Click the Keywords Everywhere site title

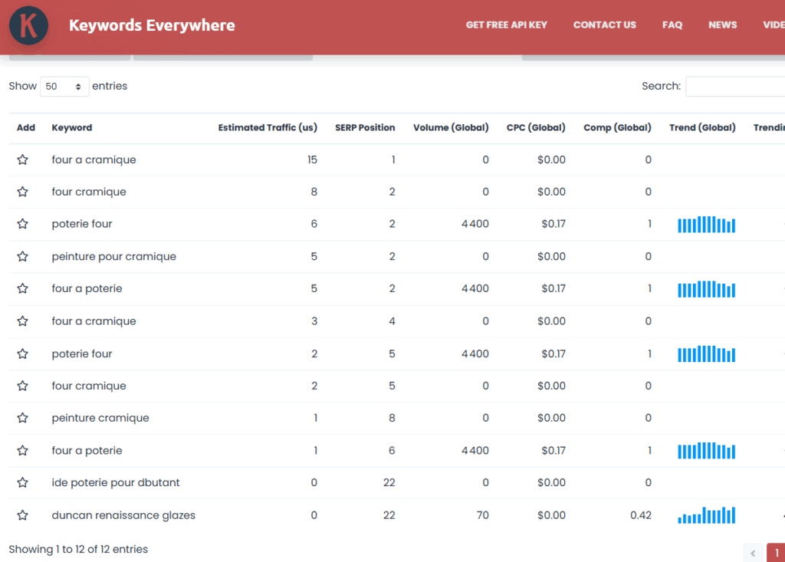152,25
